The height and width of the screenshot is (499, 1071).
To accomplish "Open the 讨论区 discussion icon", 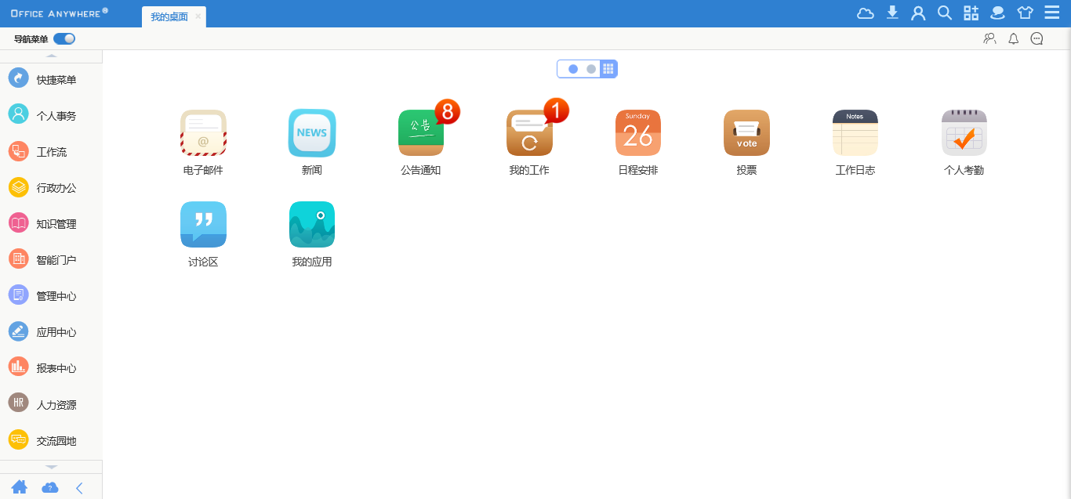I will pyautogui.click(x=203, y=225).
